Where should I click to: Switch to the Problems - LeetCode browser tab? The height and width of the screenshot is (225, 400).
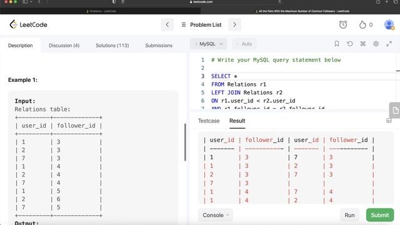click(x=101, y=11)
